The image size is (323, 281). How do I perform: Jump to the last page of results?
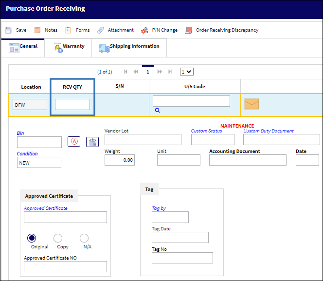coord(170,72)
